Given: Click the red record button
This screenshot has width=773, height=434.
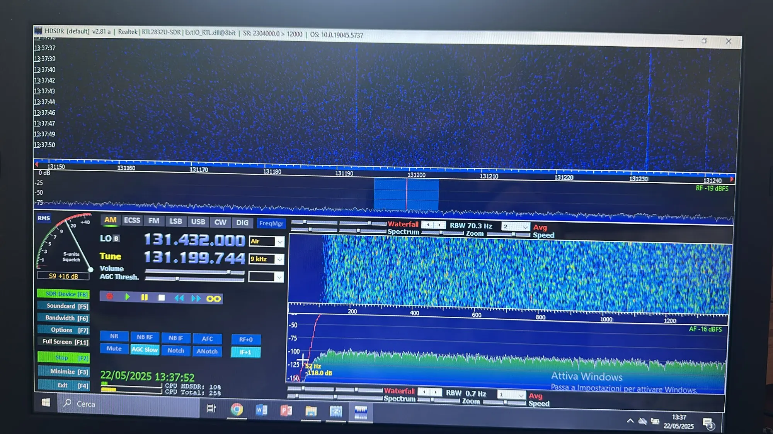Looking at the screenshot, I should coord(109,296).
